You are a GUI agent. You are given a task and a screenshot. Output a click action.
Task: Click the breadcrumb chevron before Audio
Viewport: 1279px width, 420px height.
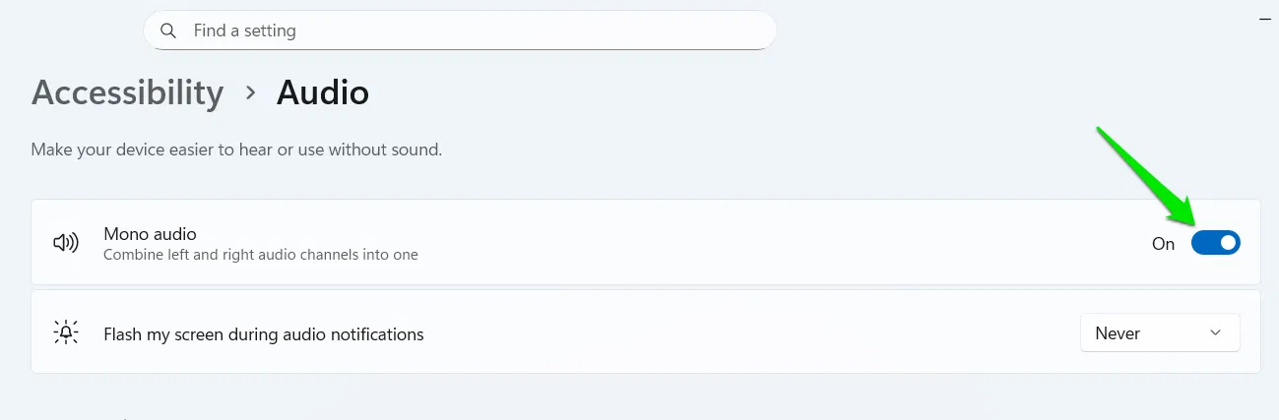pos(251,92)
